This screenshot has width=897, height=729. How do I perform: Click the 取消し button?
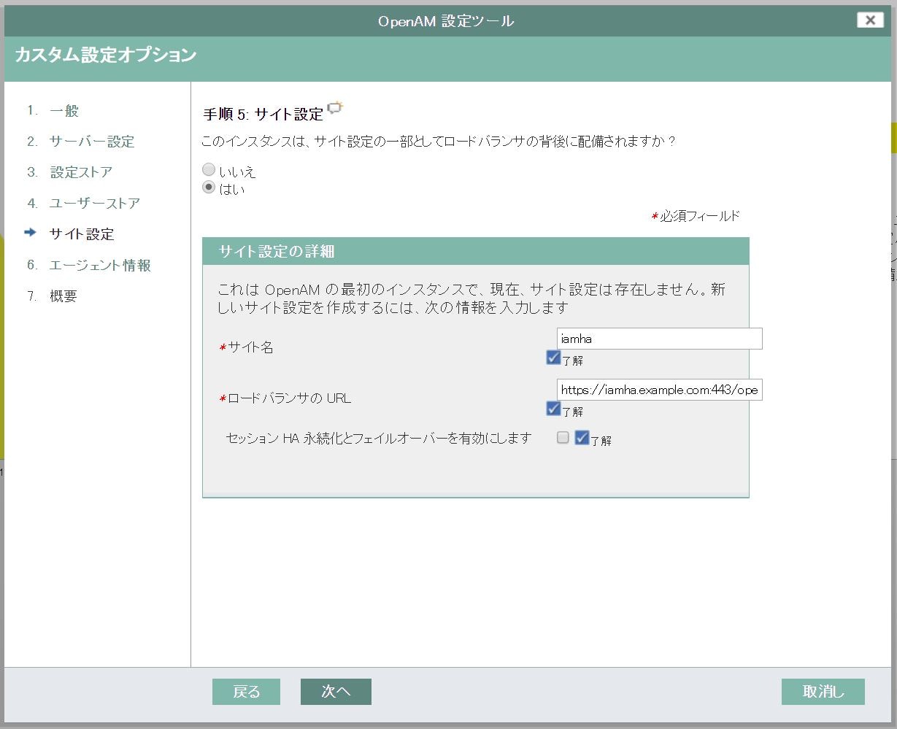(x=823, y=692)
